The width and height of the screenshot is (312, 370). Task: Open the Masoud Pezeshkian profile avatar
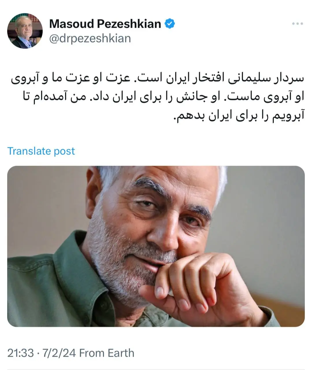pyautogui.click(x=25, y=31)
